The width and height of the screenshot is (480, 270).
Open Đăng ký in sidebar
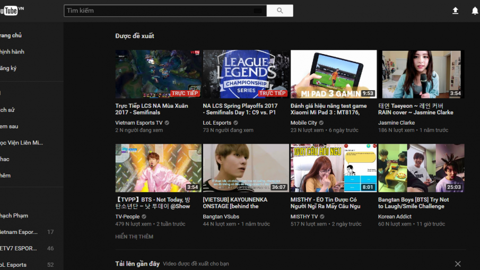pos(8,68)
